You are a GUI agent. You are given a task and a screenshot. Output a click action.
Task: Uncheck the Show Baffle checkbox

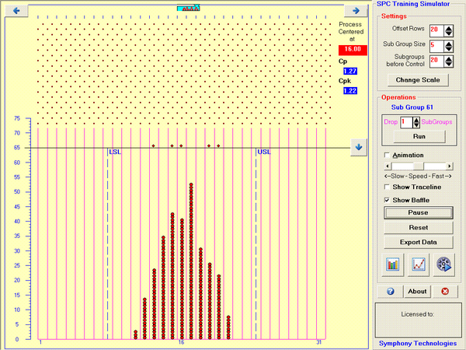pyautogui.click(x=387, y=200)
